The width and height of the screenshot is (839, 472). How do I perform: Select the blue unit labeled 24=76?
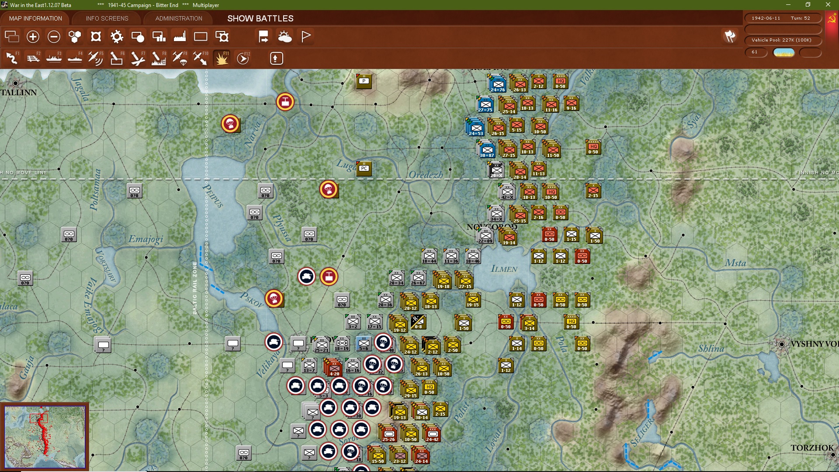pyautogui.click(x=497, y=83)
